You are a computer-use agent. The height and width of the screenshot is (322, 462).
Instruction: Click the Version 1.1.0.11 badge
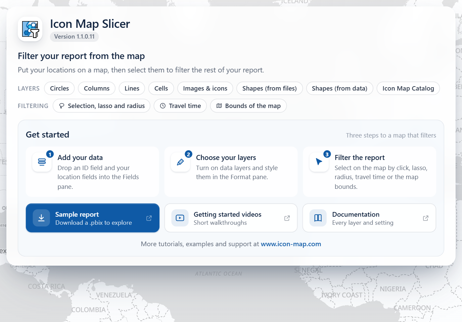[74, 37]
